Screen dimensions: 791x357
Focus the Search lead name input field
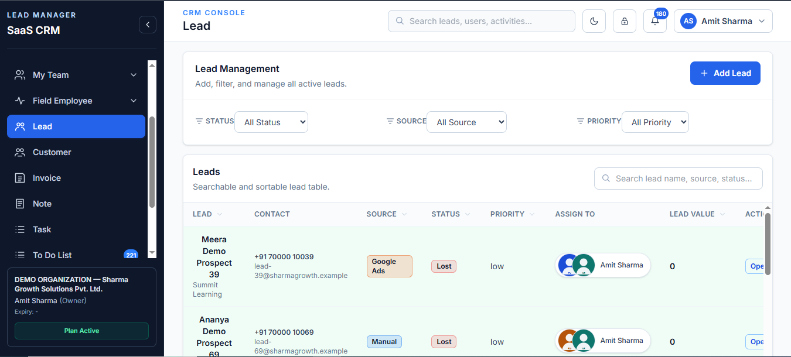[679, 179]
